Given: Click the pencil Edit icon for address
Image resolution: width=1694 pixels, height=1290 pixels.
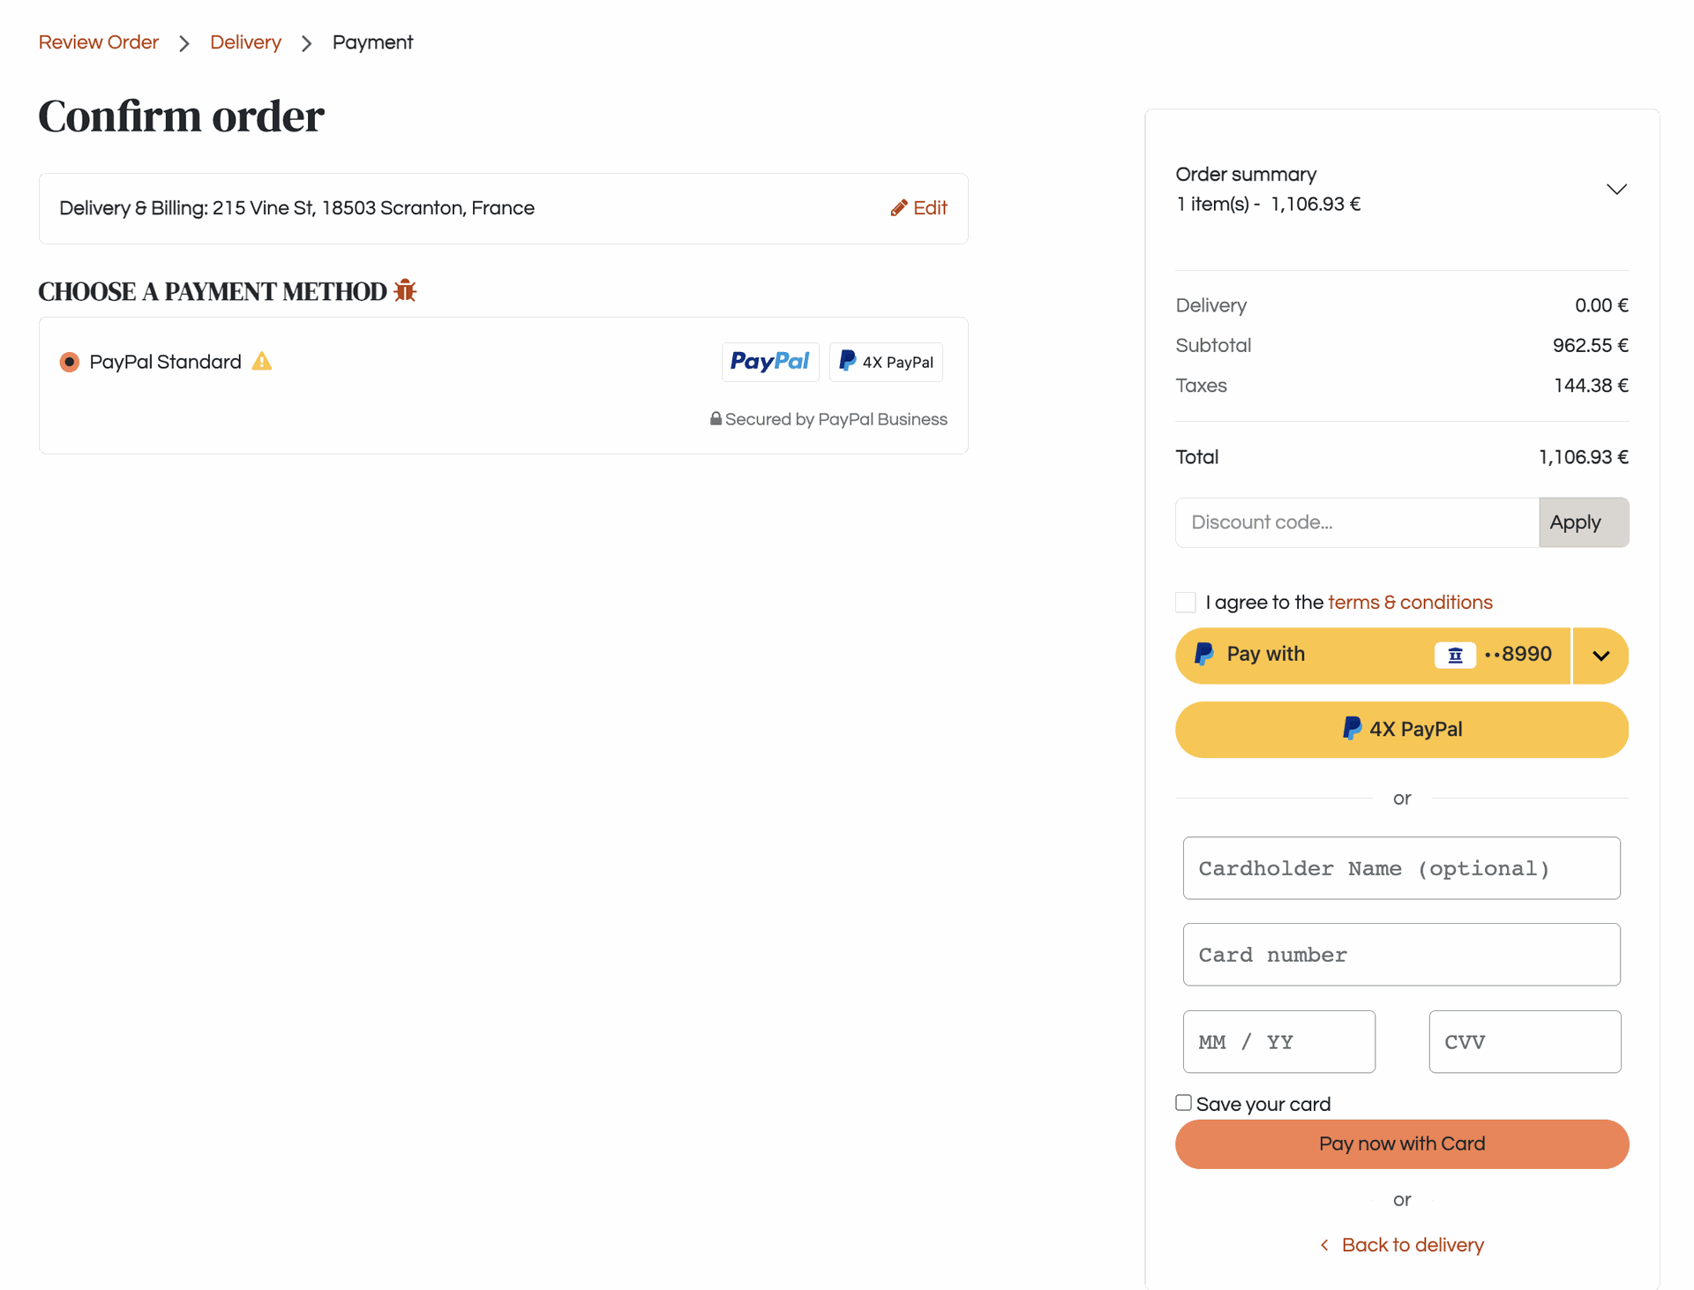Looking at the screenshot, I should click(x=899, y=208).
